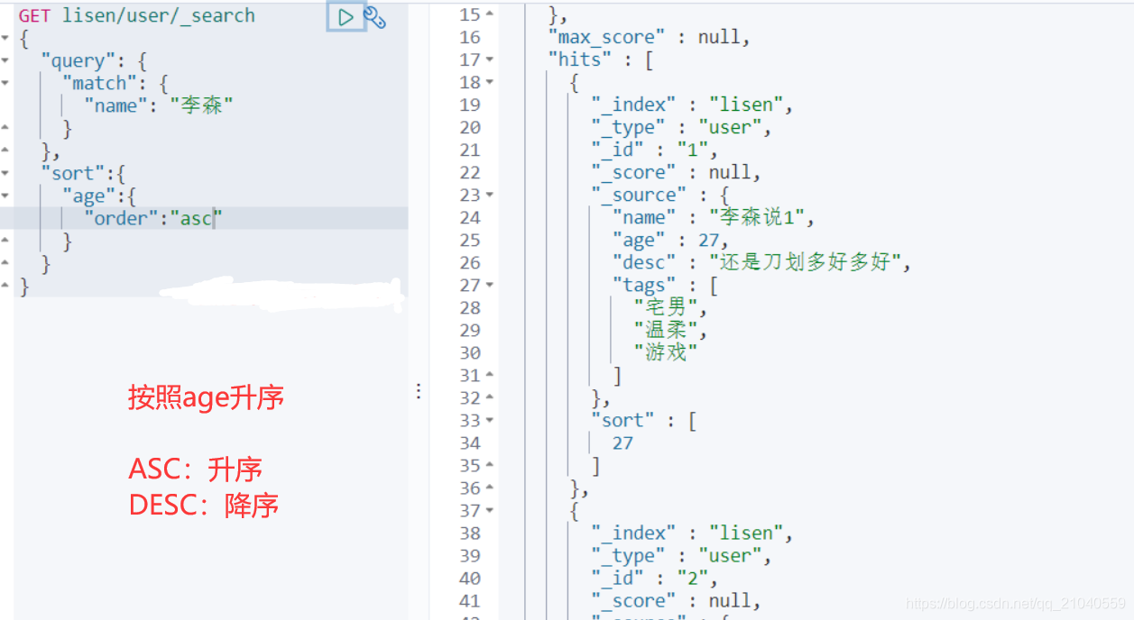
Task: Collapse the "match" block in the request editor
Action: pos(5,83)
